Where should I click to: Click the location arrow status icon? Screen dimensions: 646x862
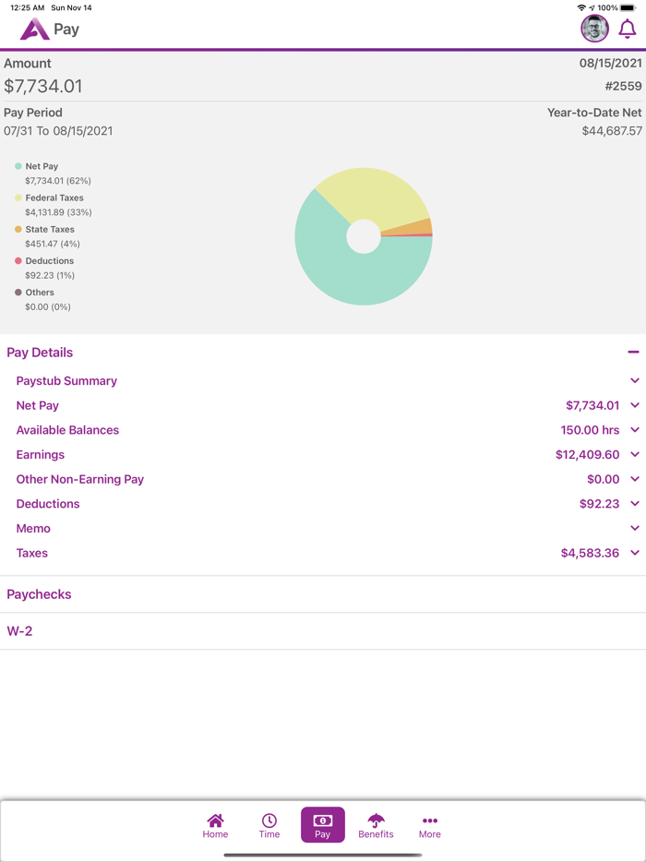click(x=592, y=7)
